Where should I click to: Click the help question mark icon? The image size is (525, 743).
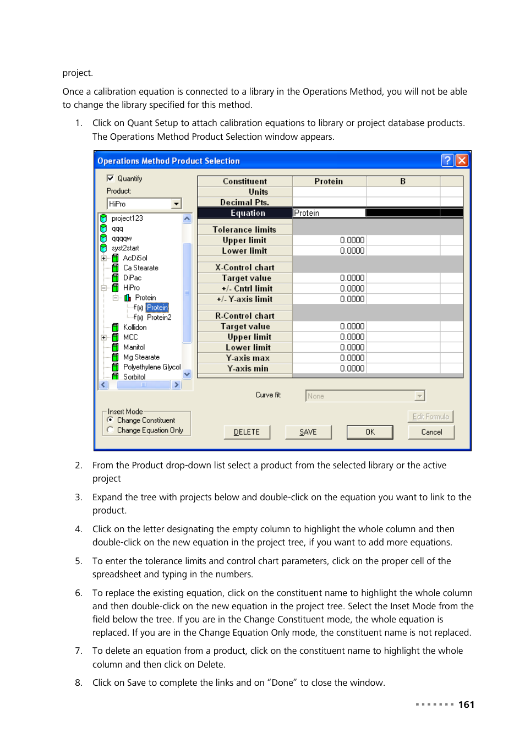[x=447, y=160]
